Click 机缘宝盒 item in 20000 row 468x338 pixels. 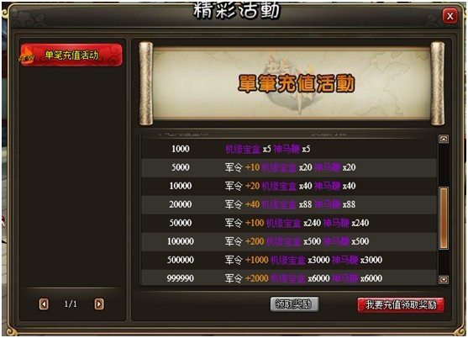(279, 204)
